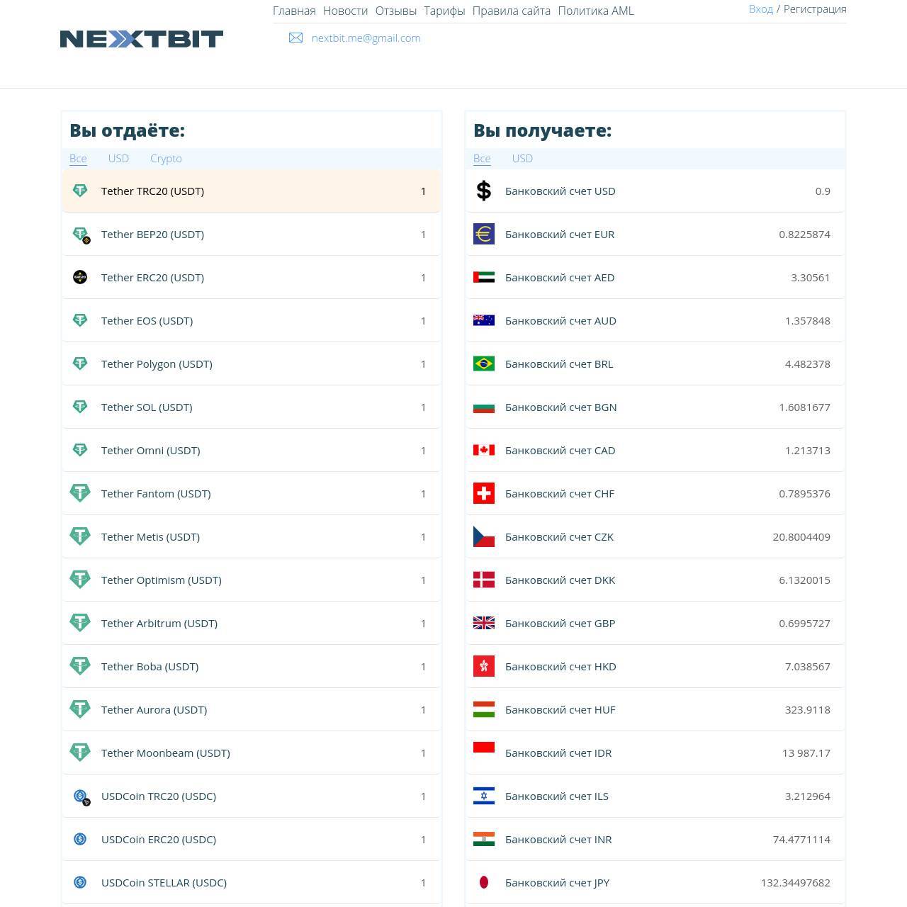This screenshot has width=907, height=907.
Task: Open nextbit.me@gmail.com email link
Action: click(x=366, y=38)
